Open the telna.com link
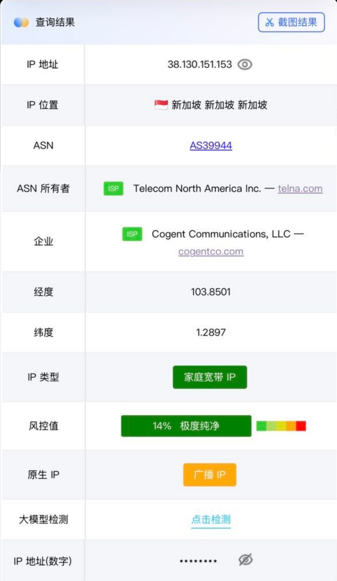 pos(300,189)
